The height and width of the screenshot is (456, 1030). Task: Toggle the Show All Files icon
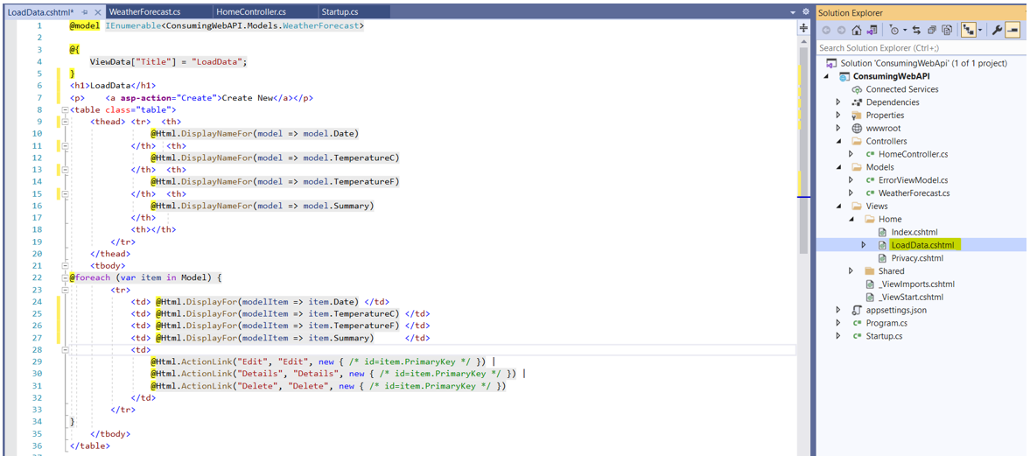pos(947,31)
